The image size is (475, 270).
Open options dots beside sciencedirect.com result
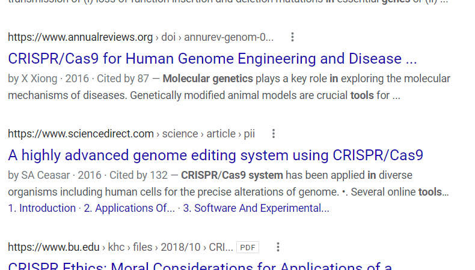274,134
